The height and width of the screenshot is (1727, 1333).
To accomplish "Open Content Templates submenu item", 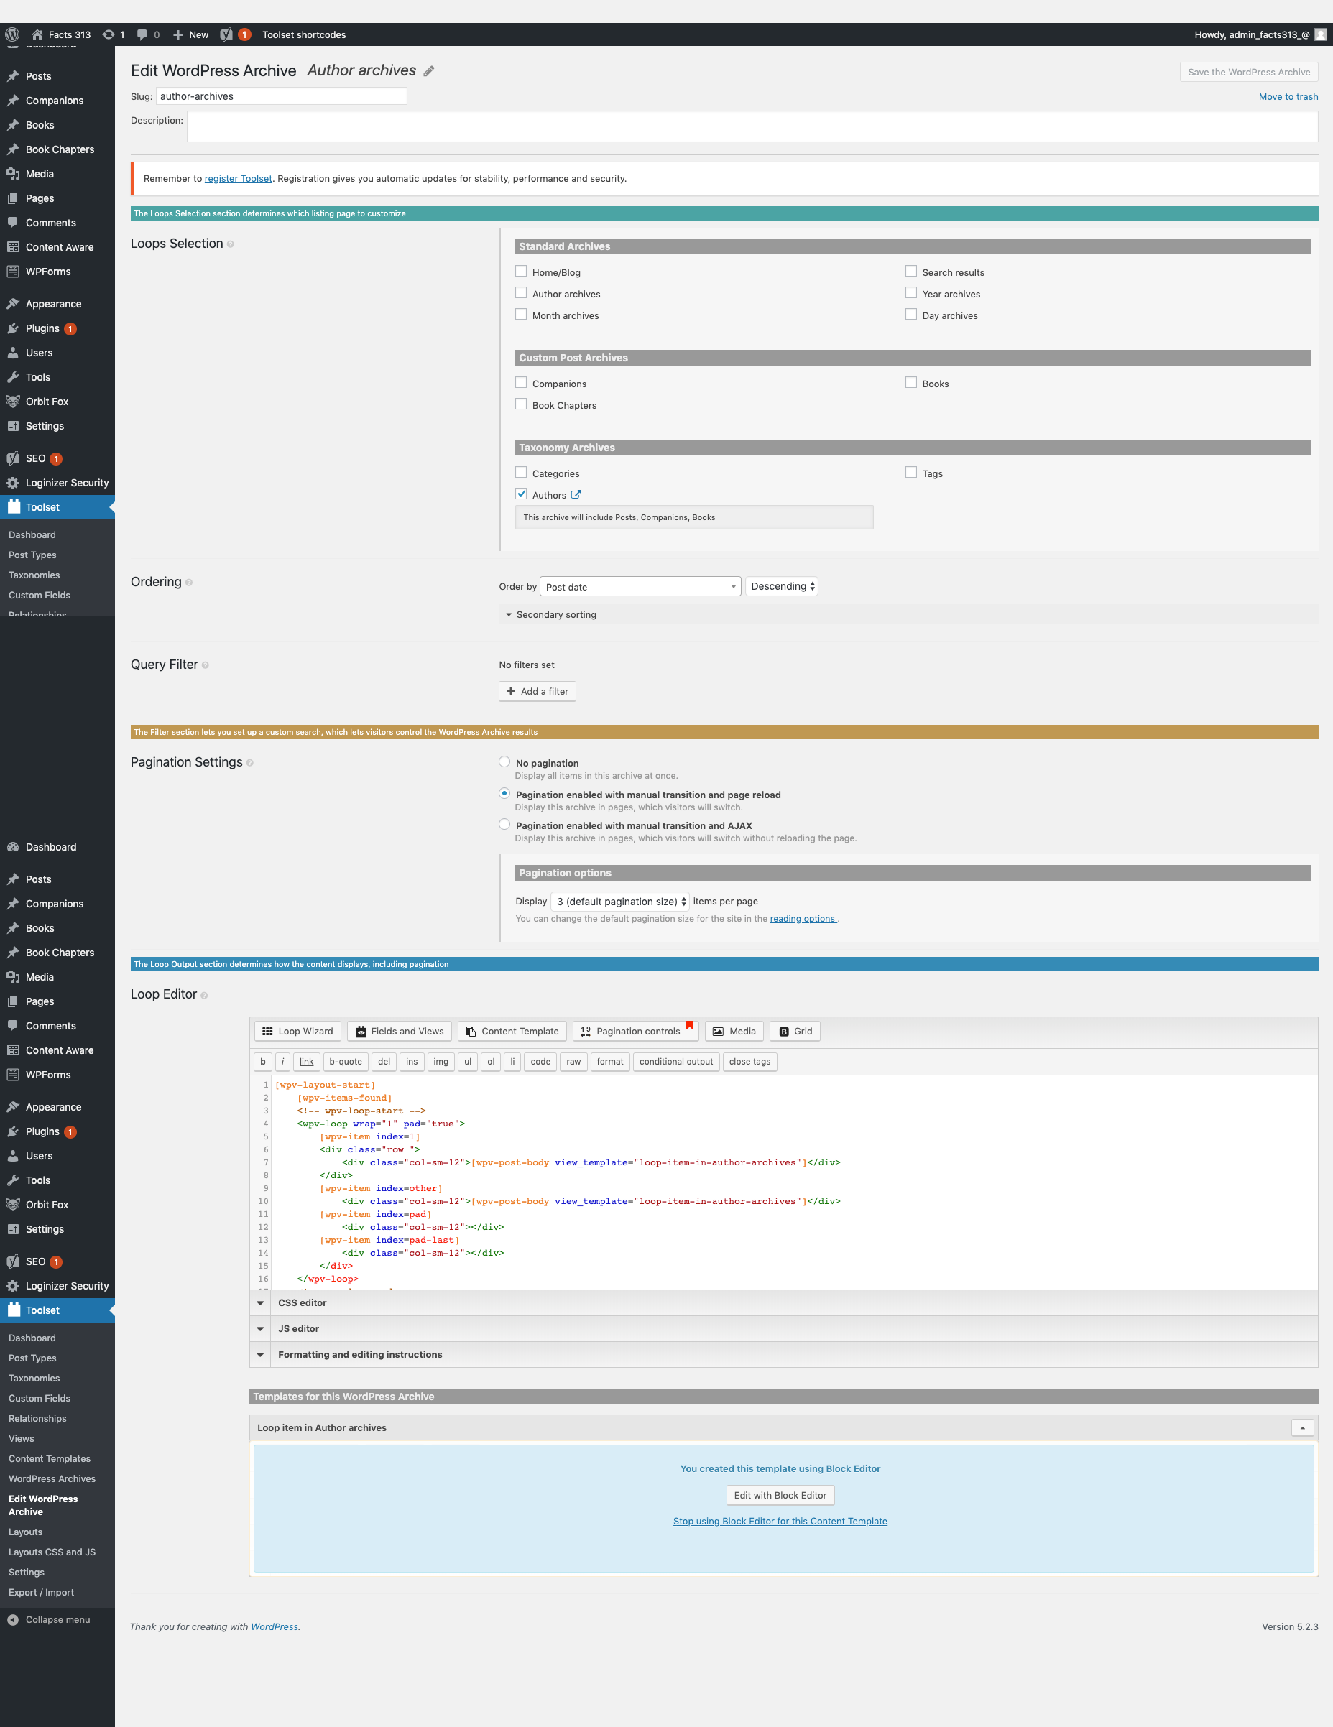I will click(x=50, y=1459).
